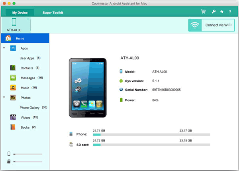This screenshot has width=239, height=171.
Task: Click the sidebar phone outline icon
Action: [x=9, y=154]
